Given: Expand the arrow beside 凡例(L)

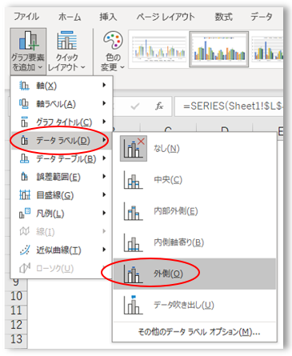Looking at the screenshot, I should click(104, 213).
